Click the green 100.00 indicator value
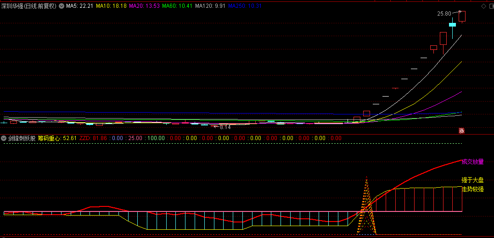This screenshot has height=238, width=494. click(156, 138)
